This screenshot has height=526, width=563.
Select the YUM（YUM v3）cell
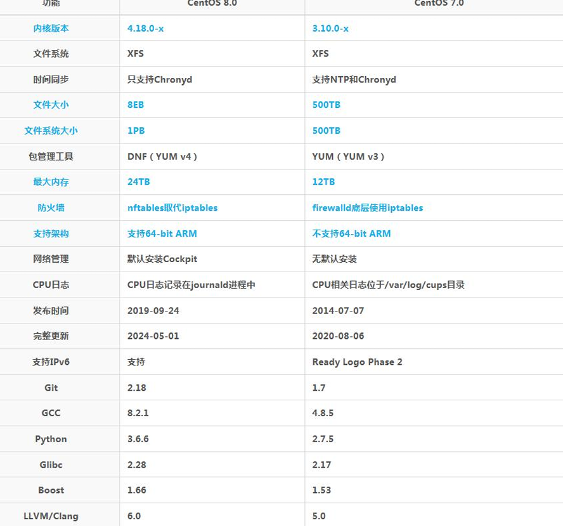point(348,156)
